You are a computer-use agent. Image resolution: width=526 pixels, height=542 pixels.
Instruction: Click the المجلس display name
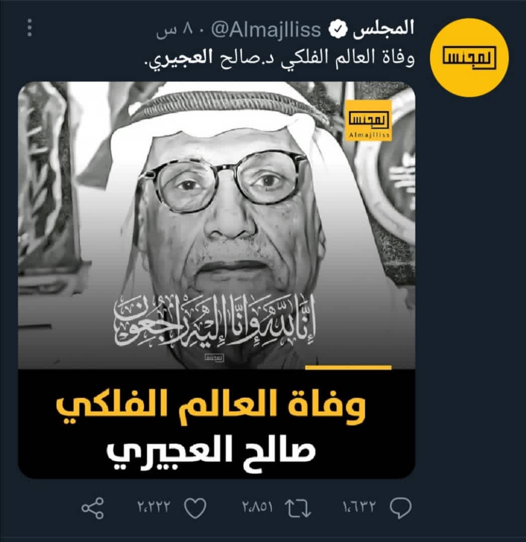point(383,28)
